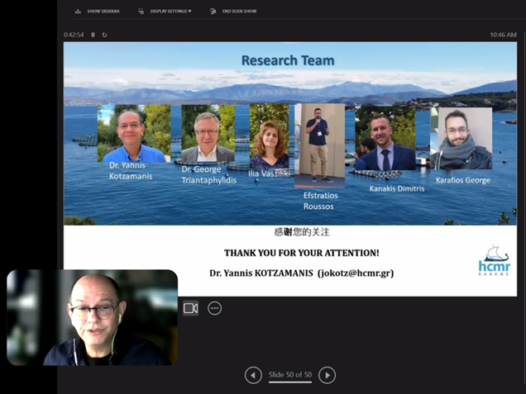Screen dimensions: 526x394
Task: Click Efstratios Roussos photo
Action: 320,145
